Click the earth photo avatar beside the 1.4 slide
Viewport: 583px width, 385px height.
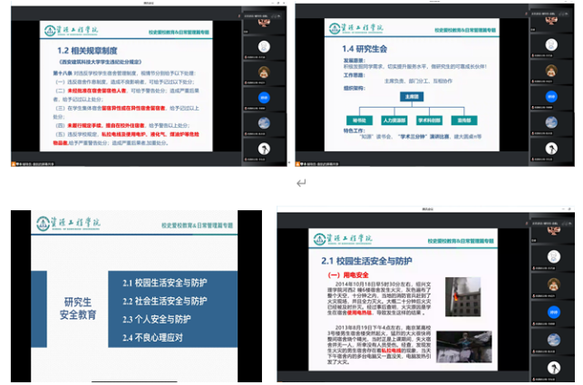click(x=550, y=120)
